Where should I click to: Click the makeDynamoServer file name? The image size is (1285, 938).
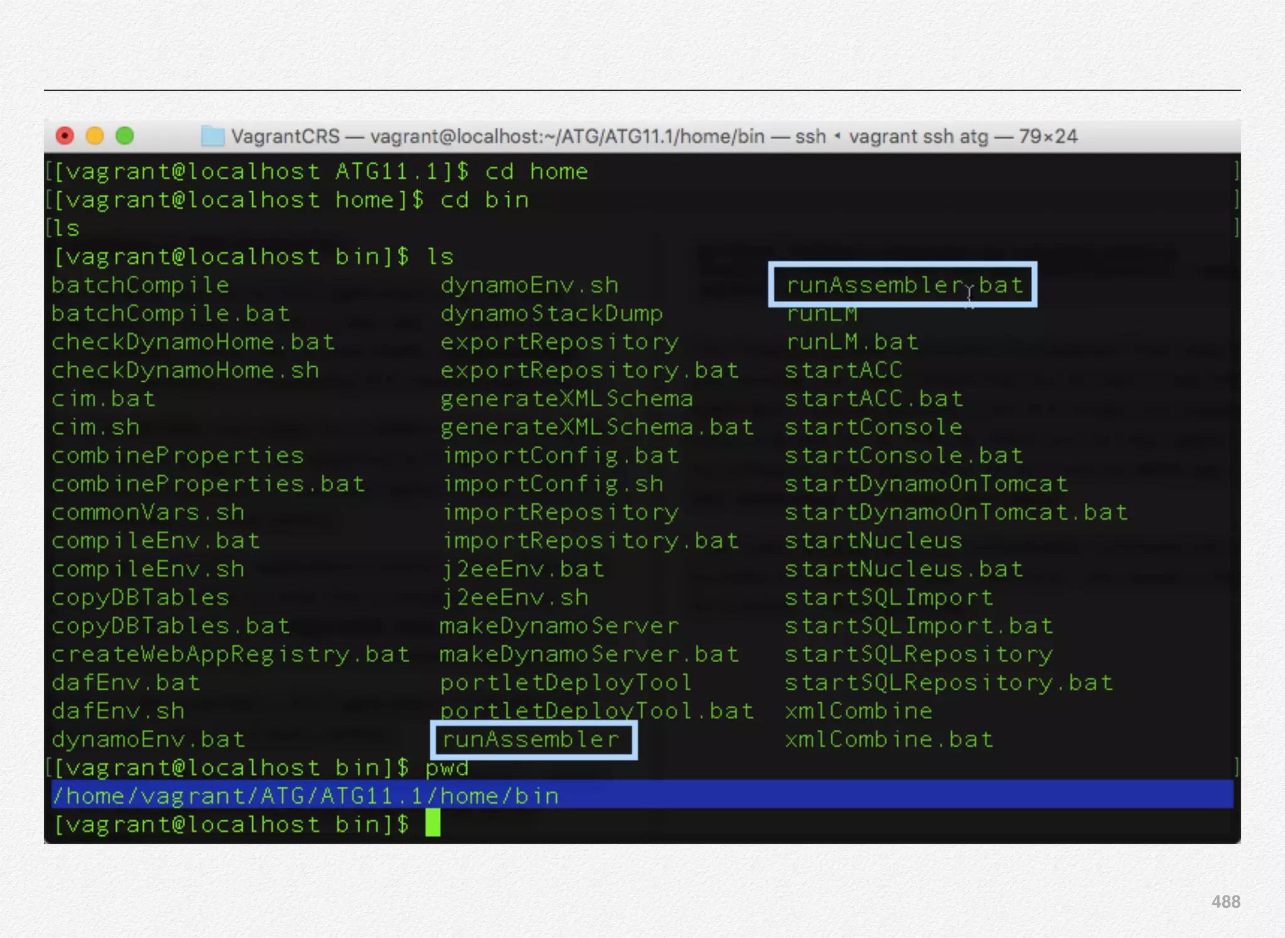click(x=558, y=626)
